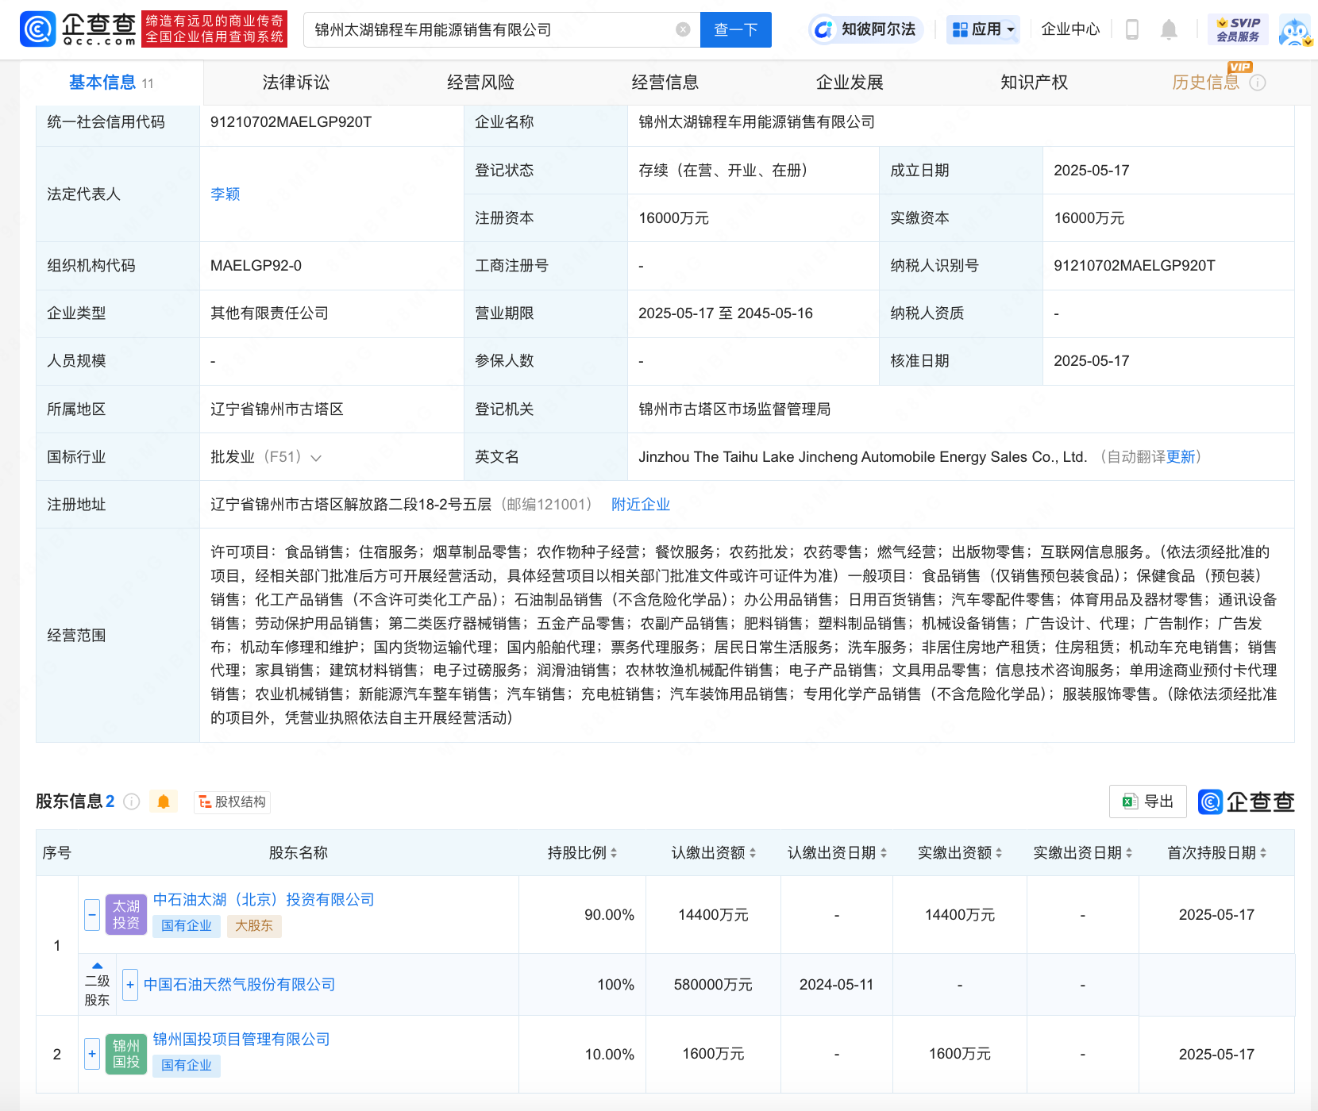1318x1111 pixels.
Task: Select 其他有限责任公司 company type value
Action: [270, 313]
